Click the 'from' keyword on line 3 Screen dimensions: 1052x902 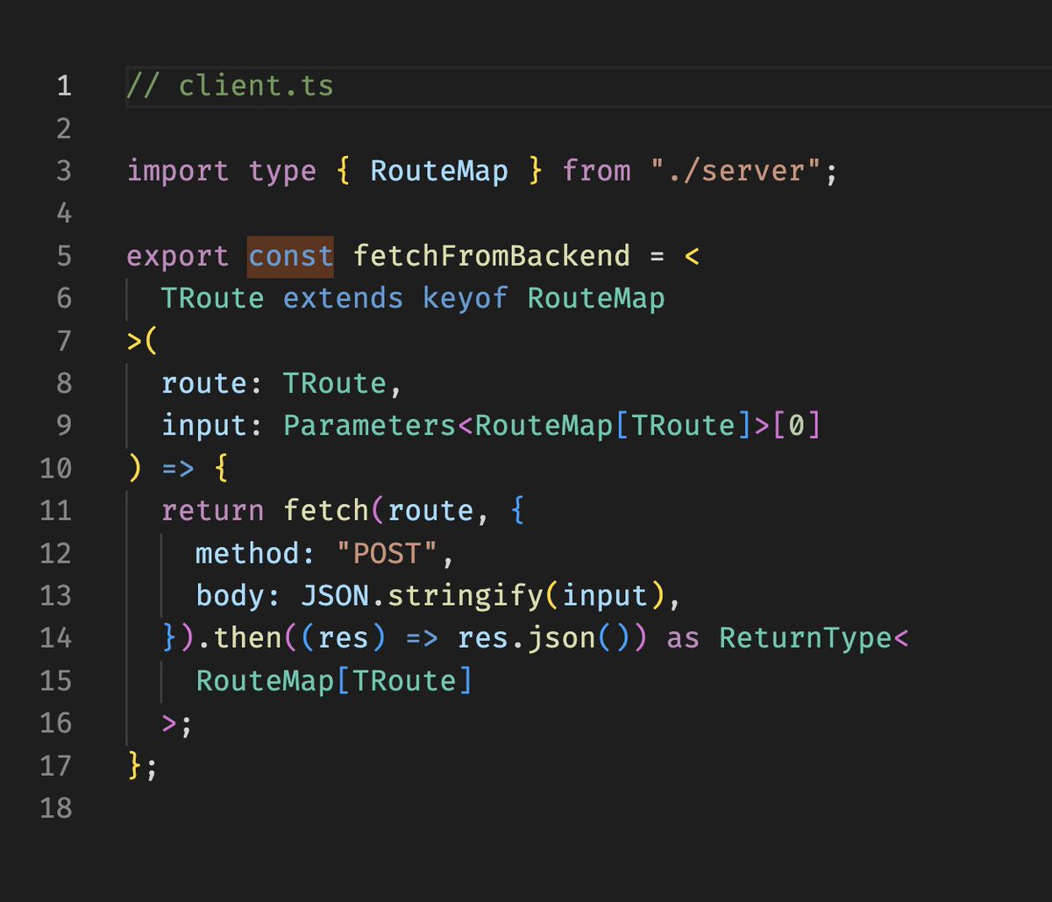pos(597,170)
